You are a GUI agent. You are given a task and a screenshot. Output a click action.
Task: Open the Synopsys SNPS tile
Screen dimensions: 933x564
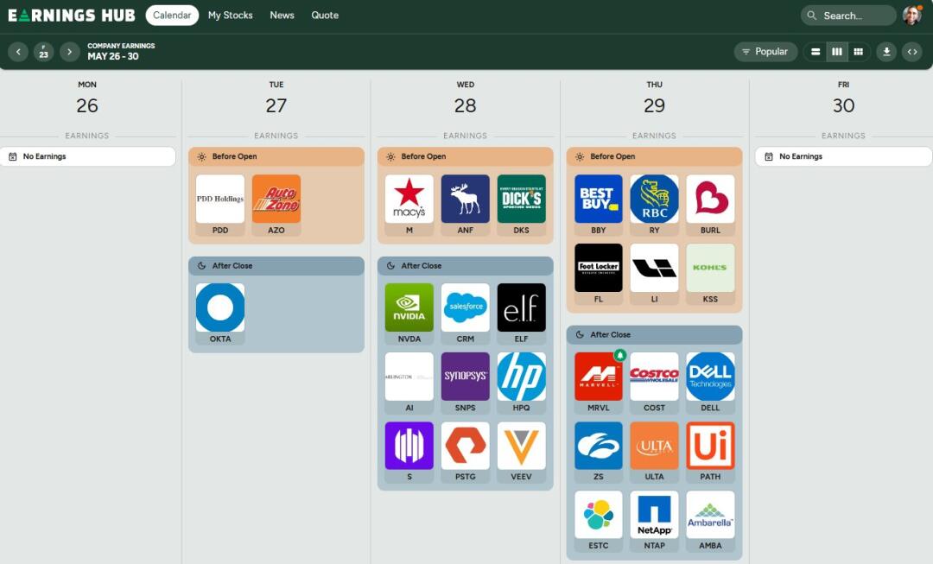click(466, 383)
